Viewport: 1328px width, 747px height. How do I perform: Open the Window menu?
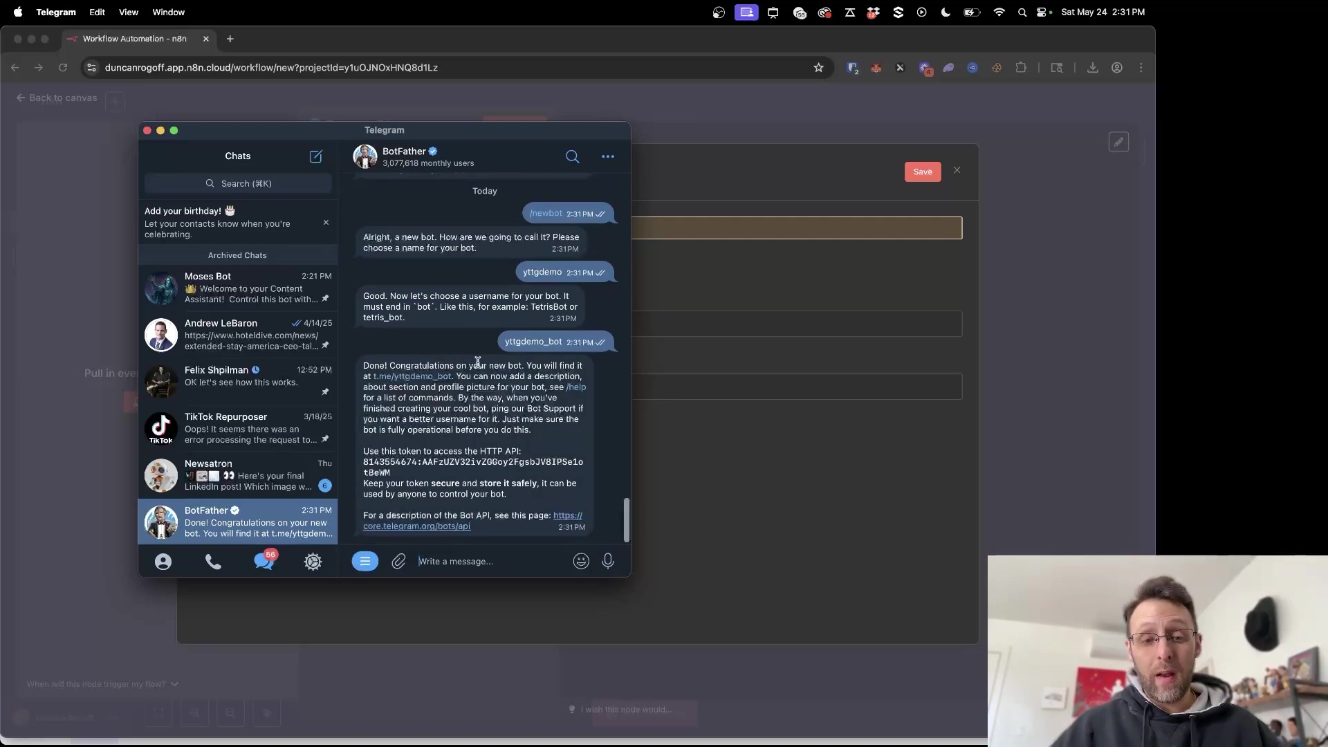click(x=168, y=12)
